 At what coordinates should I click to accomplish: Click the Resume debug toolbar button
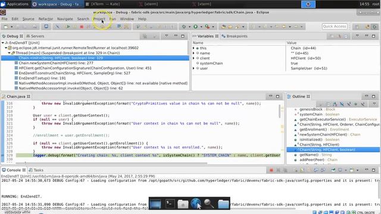click(68, 26)
